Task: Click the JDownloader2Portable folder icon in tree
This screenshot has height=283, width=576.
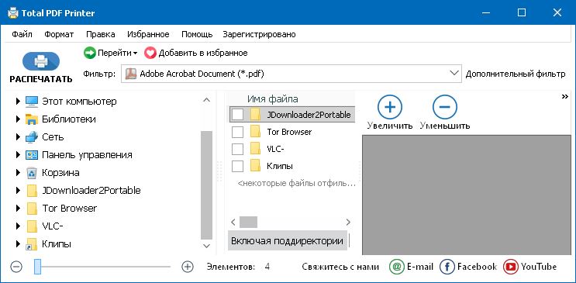Action: (x=32, y=191)
